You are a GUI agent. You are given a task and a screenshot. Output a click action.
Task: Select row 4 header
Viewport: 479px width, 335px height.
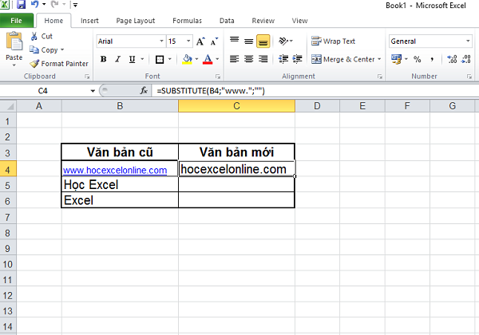point(8,170)
